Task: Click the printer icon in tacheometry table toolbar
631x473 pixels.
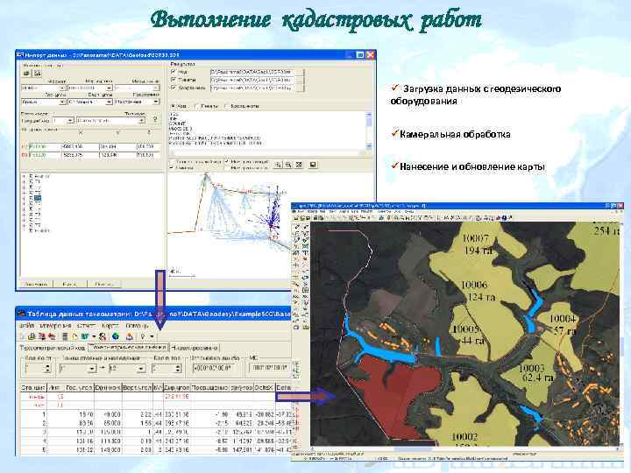Action: pos(32,336)
